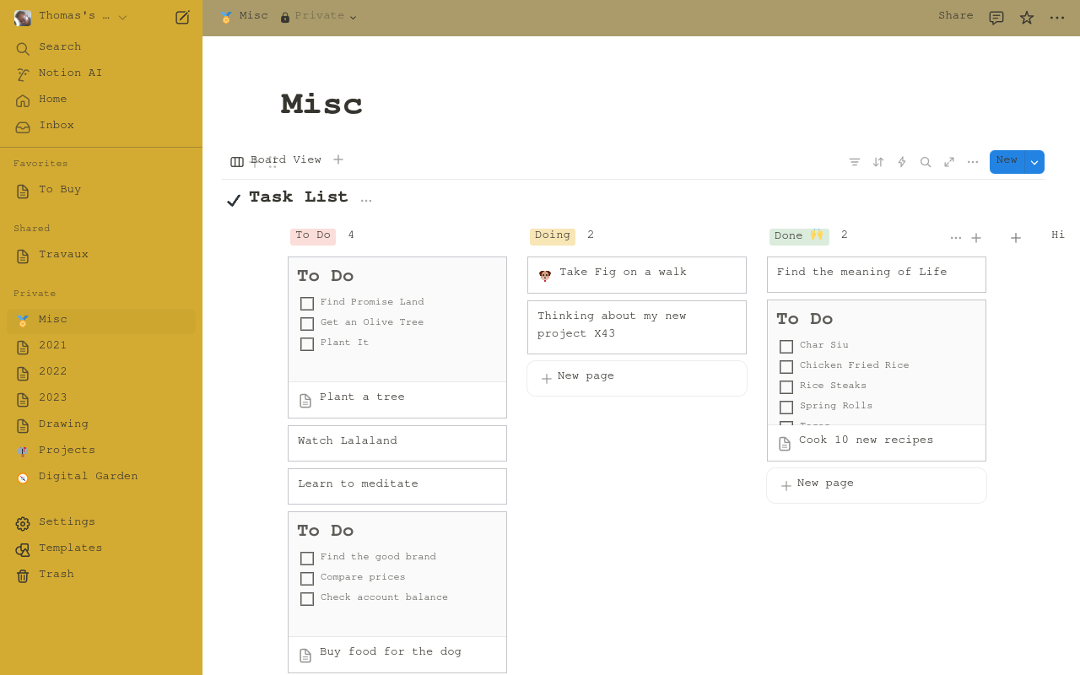Check the Find the good brand checkbox
Image resolution: width=1080 pixels, height=675 pixels.
pyautogui.click(x=307, y=559)
